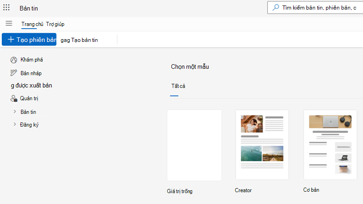Viewport: 363px width, 204px height.
Task: Select the Tất cả template tab
Action: click(178, 86)
